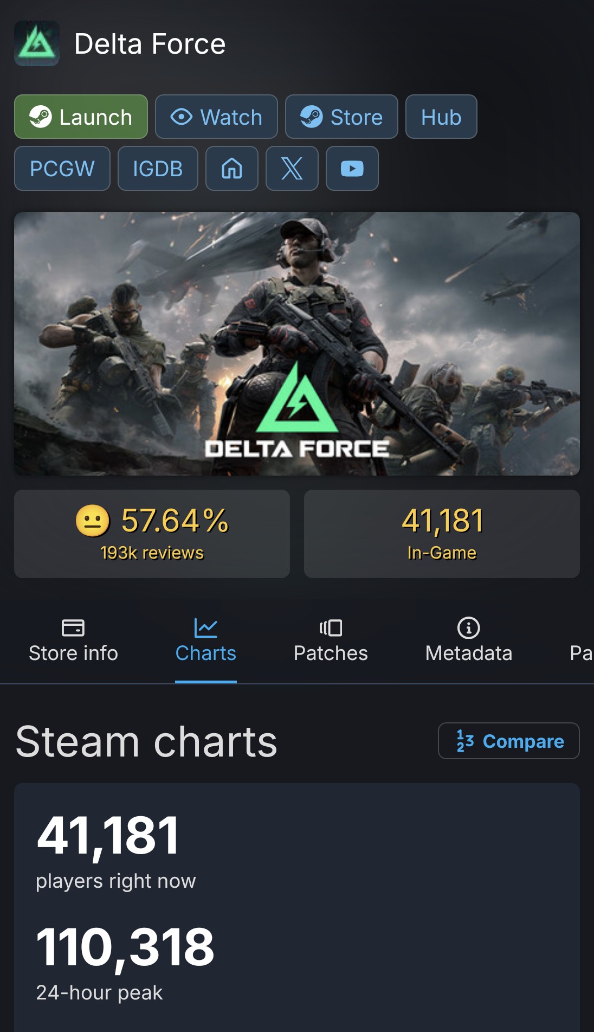The image size is (594, 1032).
Task: Open the 41,181 In-Game card
Action: [x=442, y=534]
